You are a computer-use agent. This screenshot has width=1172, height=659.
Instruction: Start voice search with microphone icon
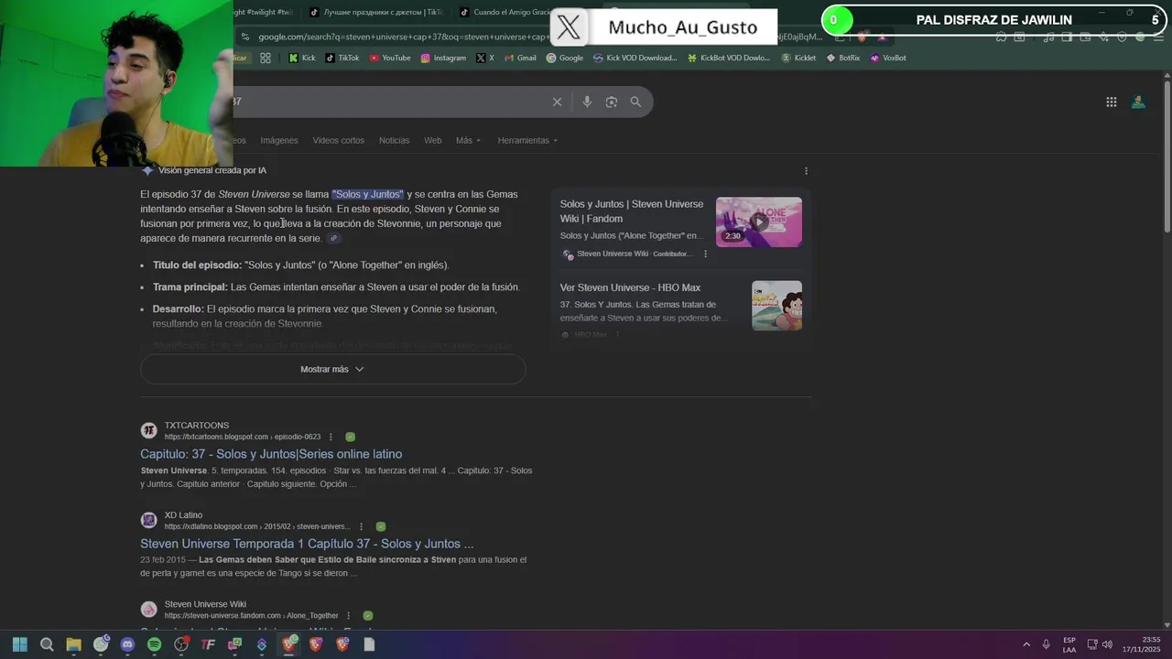[x=587, y=102]
